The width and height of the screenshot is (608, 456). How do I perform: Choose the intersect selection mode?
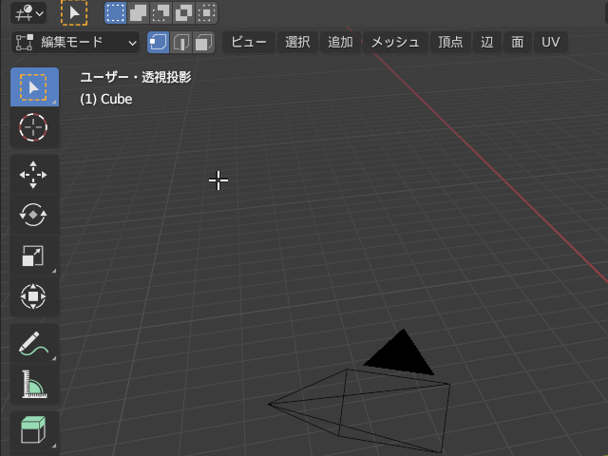point(207,13)
